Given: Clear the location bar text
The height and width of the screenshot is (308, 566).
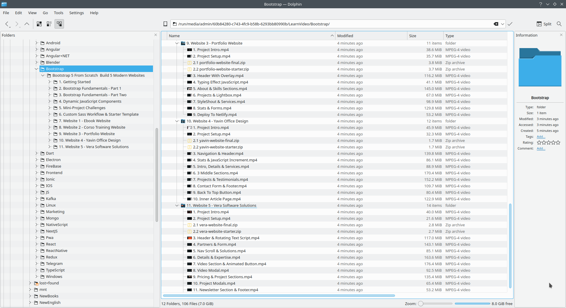Looking at the screenshot, I should 496,24.
